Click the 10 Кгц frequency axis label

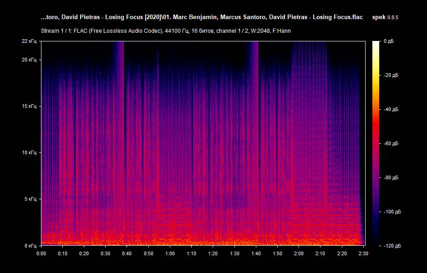tap(30, 152)
